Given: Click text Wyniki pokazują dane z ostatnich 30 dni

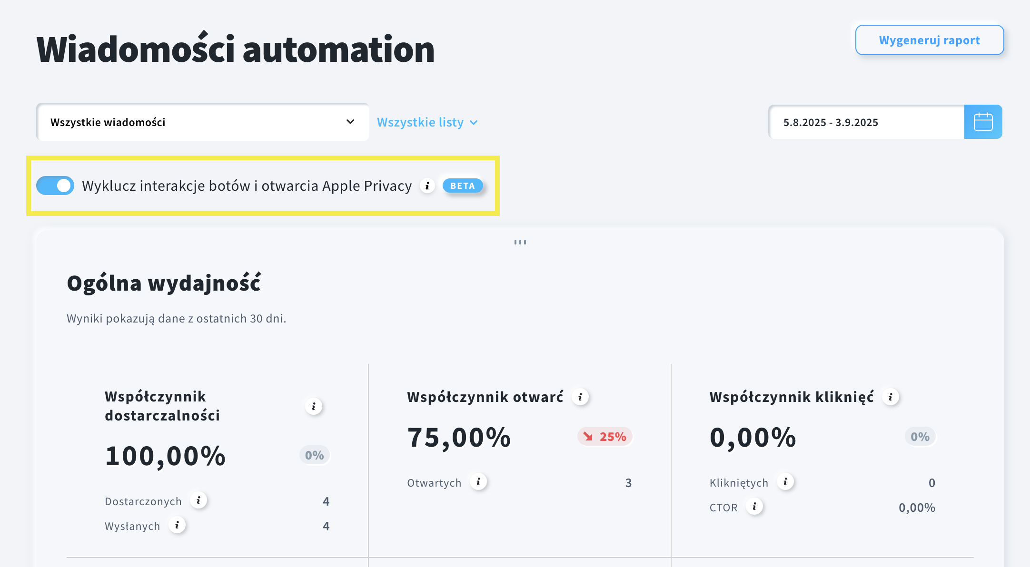Looking at the screenshot, I should 177,319.
